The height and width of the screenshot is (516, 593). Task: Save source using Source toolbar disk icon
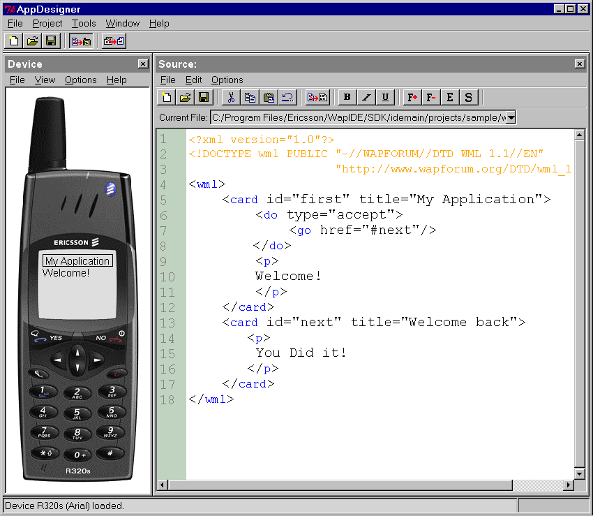tap(204, 98)
